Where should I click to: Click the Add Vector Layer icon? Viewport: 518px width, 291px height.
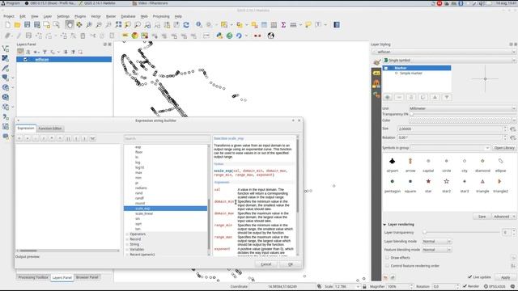pos(6,48)
